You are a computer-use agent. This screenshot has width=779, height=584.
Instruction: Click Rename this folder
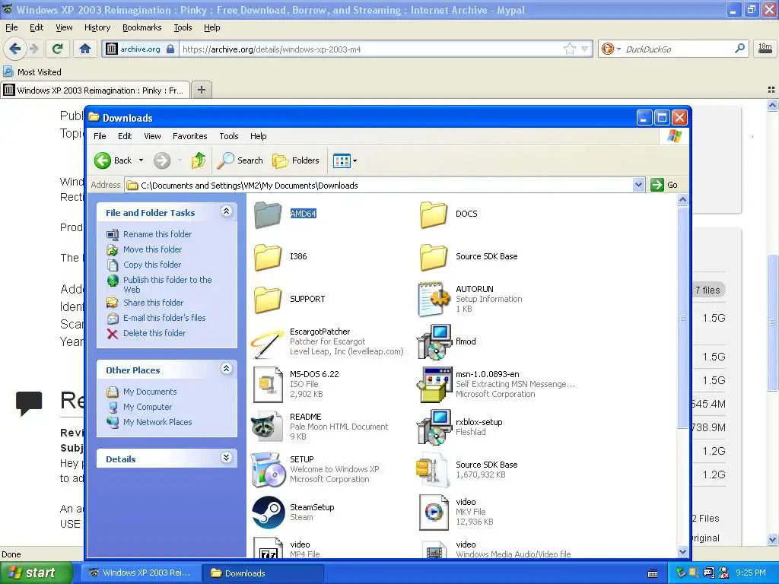tap(157, 234)
